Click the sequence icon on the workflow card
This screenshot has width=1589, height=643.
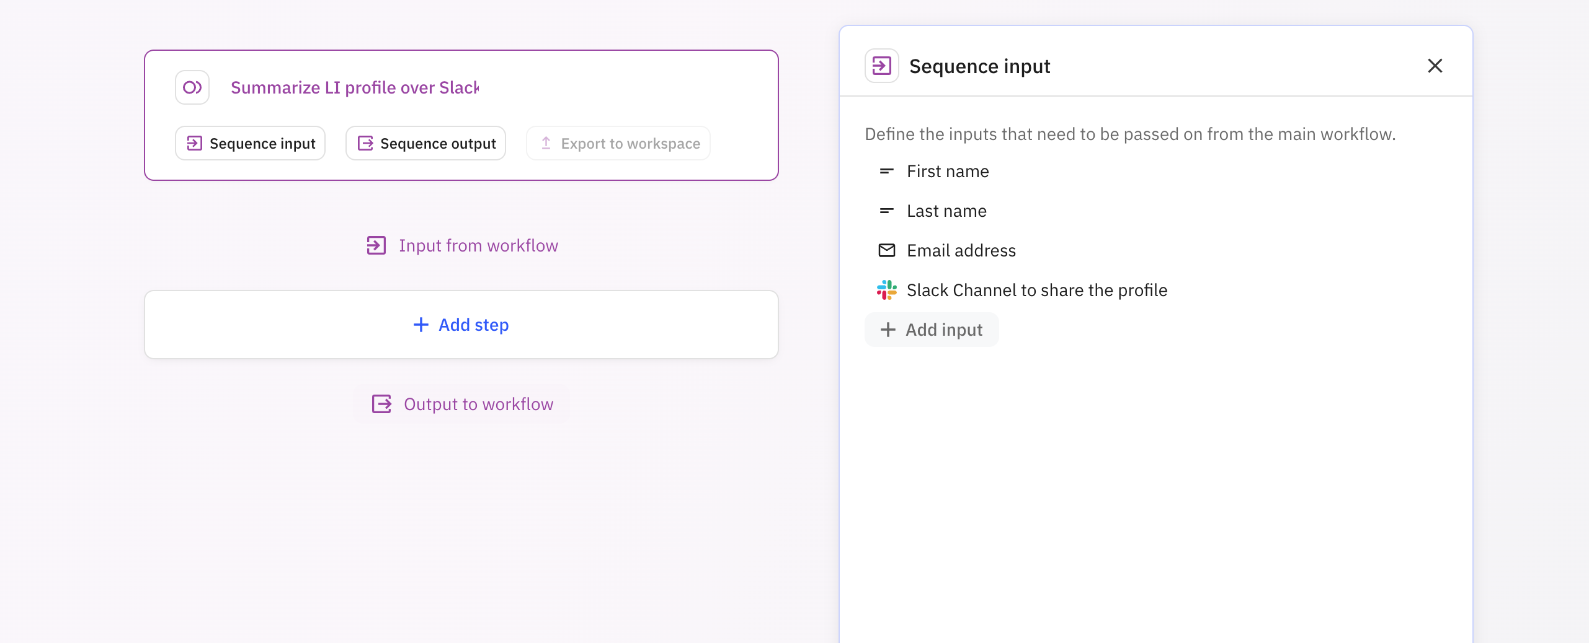192,87
